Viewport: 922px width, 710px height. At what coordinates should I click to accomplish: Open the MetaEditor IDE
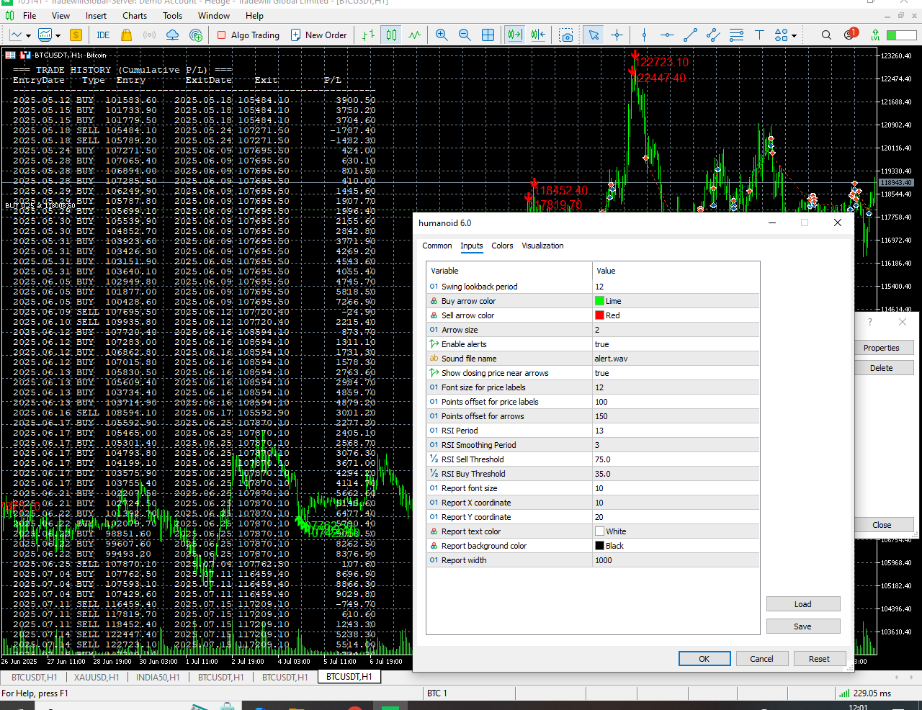pyautogui.click(x=103, y=35)
